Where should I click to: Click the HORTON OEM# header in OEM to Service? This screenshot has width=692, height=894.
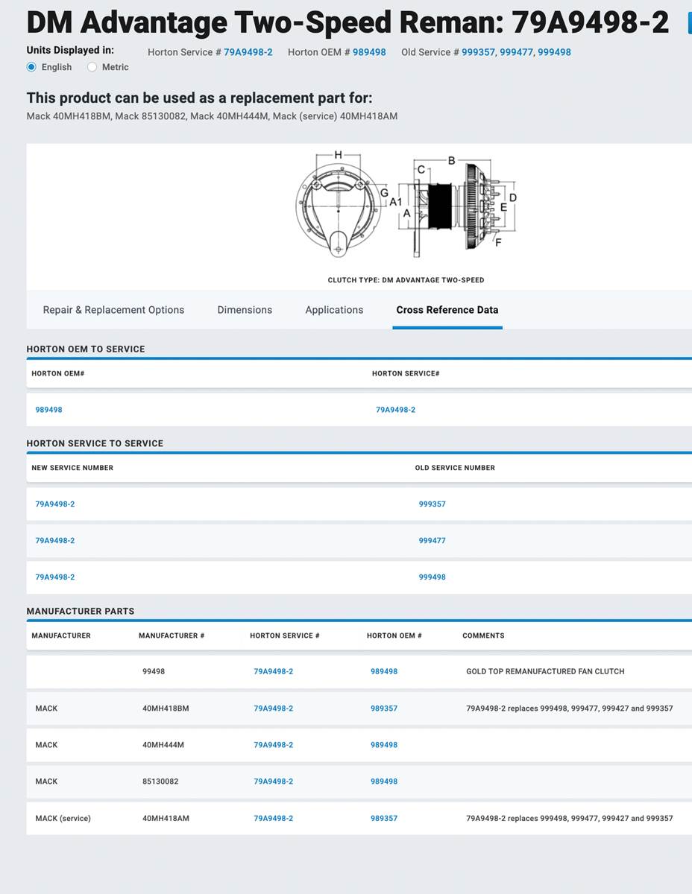point(58,373)
